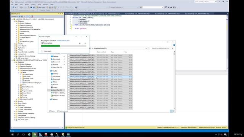Open Connect dropdown in Object Explorer
Viewport: 244px width, 137px height.
point(14,16)
